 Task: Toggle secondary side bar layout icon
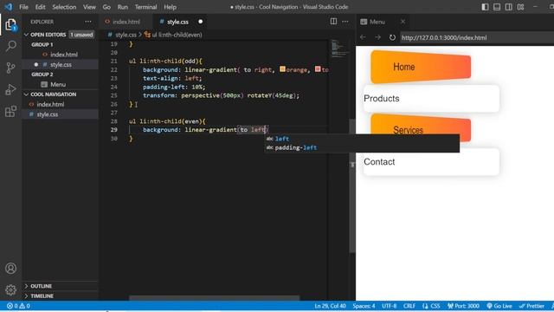click(x=508, y=7)
